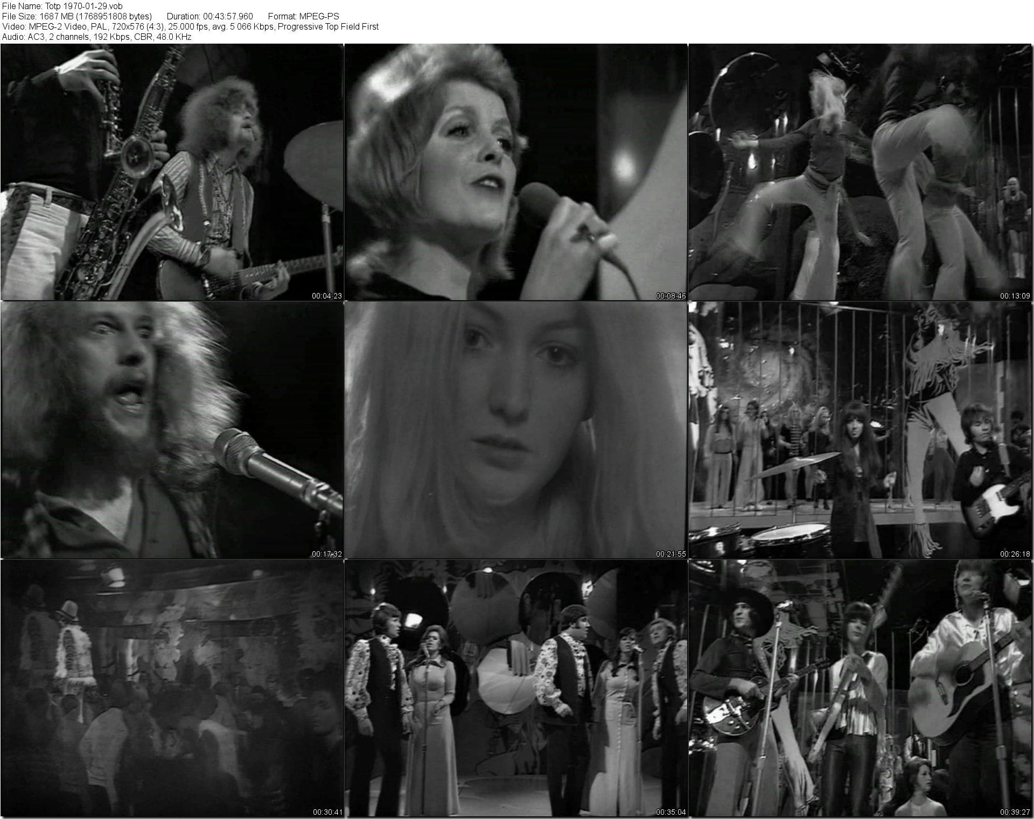Click the Duration 00:43:57.960 text
Screen dimensions: 1034x819
[209, 16]
